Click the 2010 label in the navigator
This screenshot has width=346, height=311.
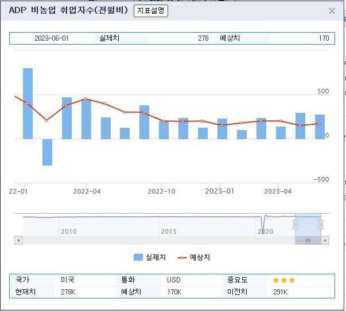click(x=69, y=231)
